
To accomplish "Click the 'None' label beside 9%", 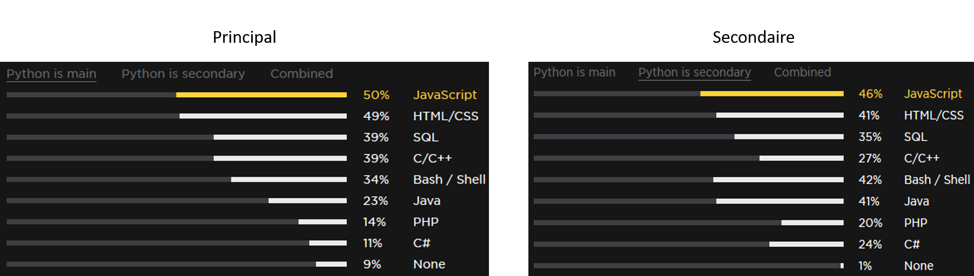I will 429,264.
